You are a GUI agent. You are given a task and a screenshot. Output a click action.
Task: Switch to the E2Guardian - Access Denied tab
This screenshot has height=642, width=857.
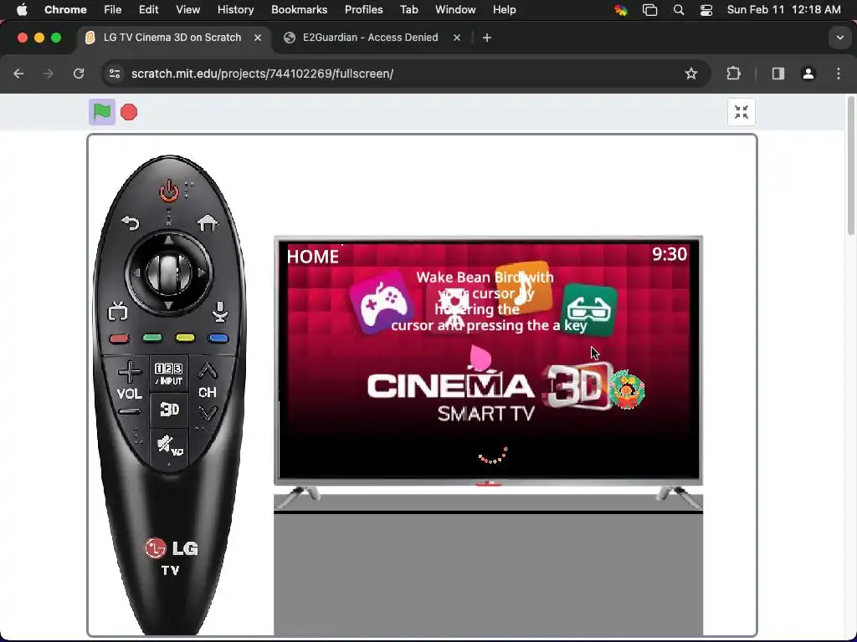(x=370, y=38)
